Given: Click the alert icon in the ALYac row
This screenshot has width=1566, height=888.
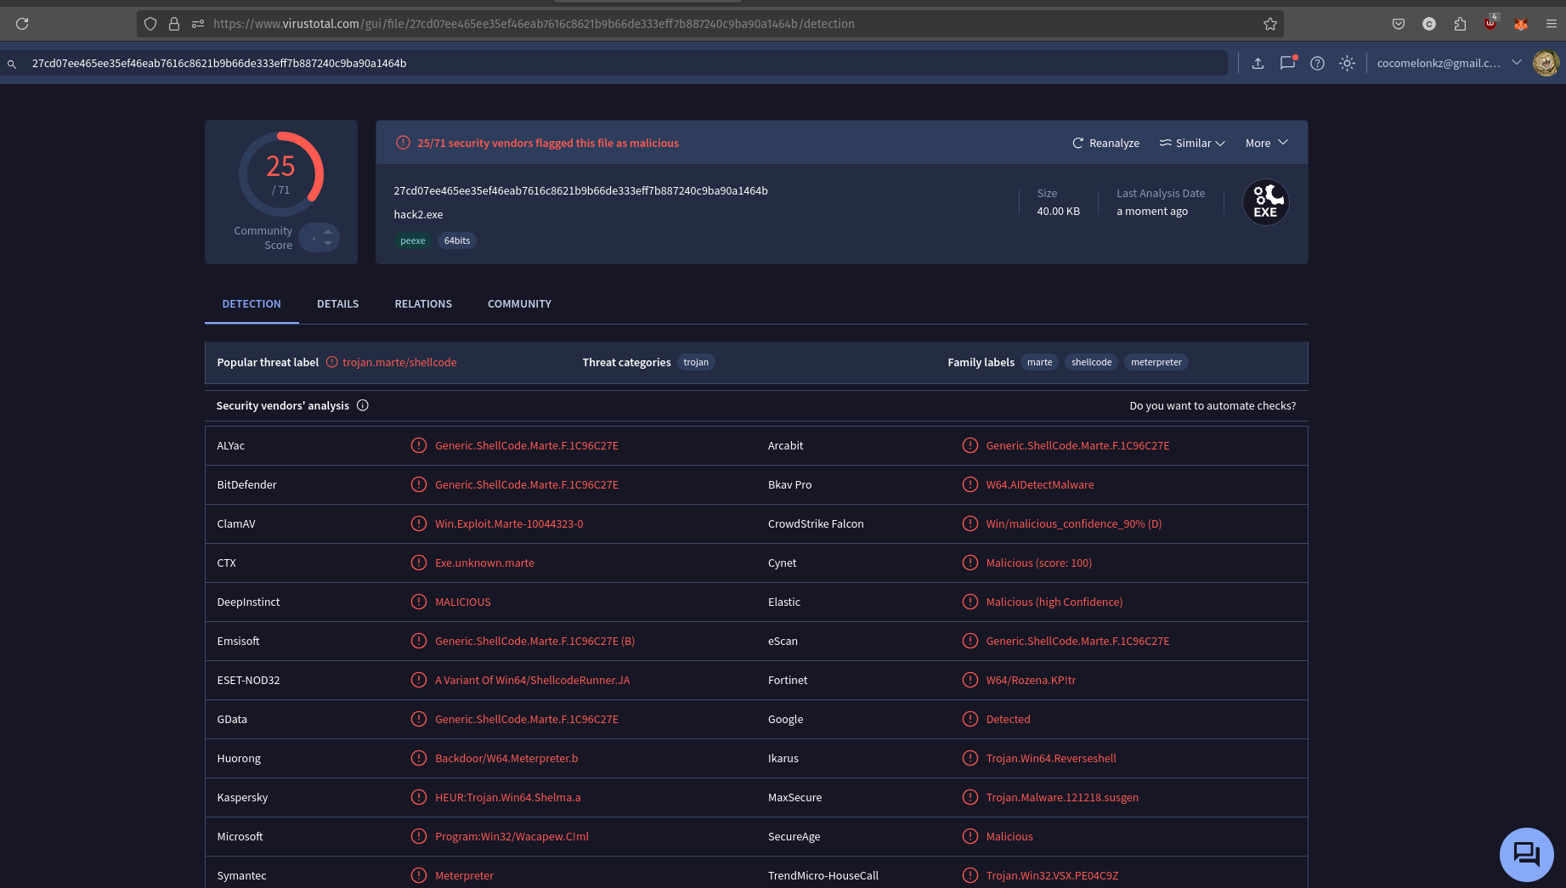Looking at the screenshot, I should tap(419, 445).
